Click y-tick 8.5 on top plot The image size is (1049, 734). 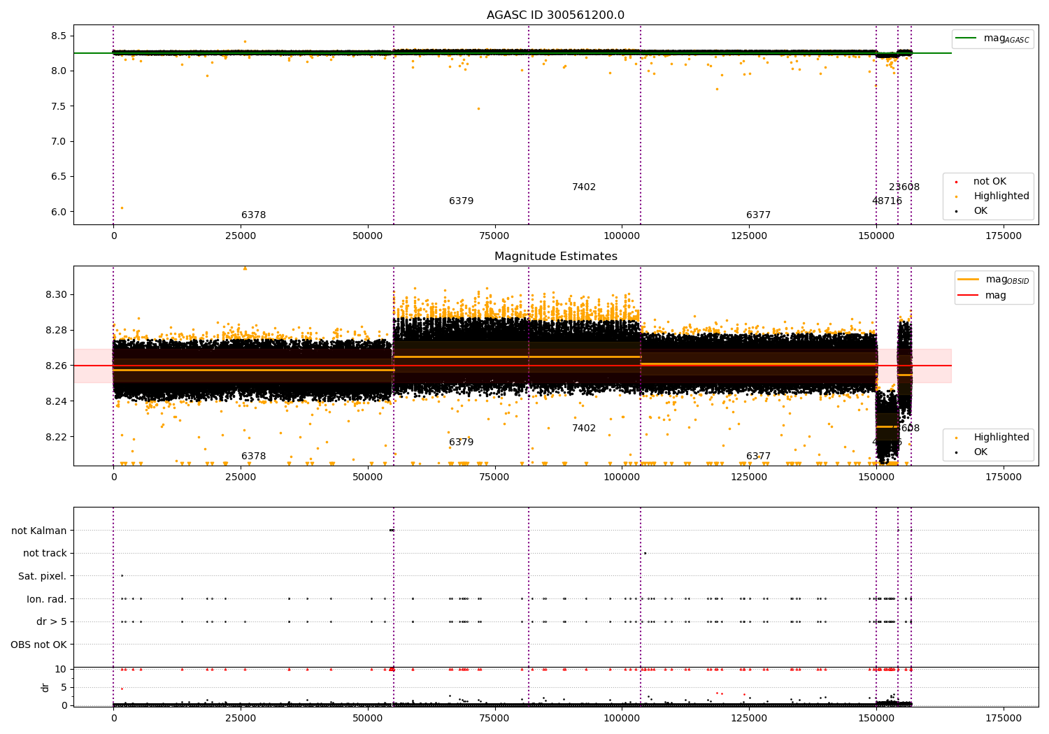pyautogui.click(x=59, y=36)
